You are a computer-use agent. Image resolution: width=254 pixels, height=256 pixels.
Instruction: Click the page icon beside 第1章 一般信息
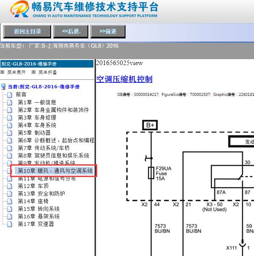10,102
